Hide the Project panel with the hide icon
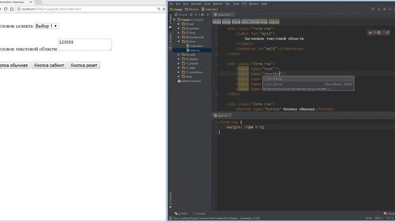This screenshot has height=222, width=395. point(208,15)
